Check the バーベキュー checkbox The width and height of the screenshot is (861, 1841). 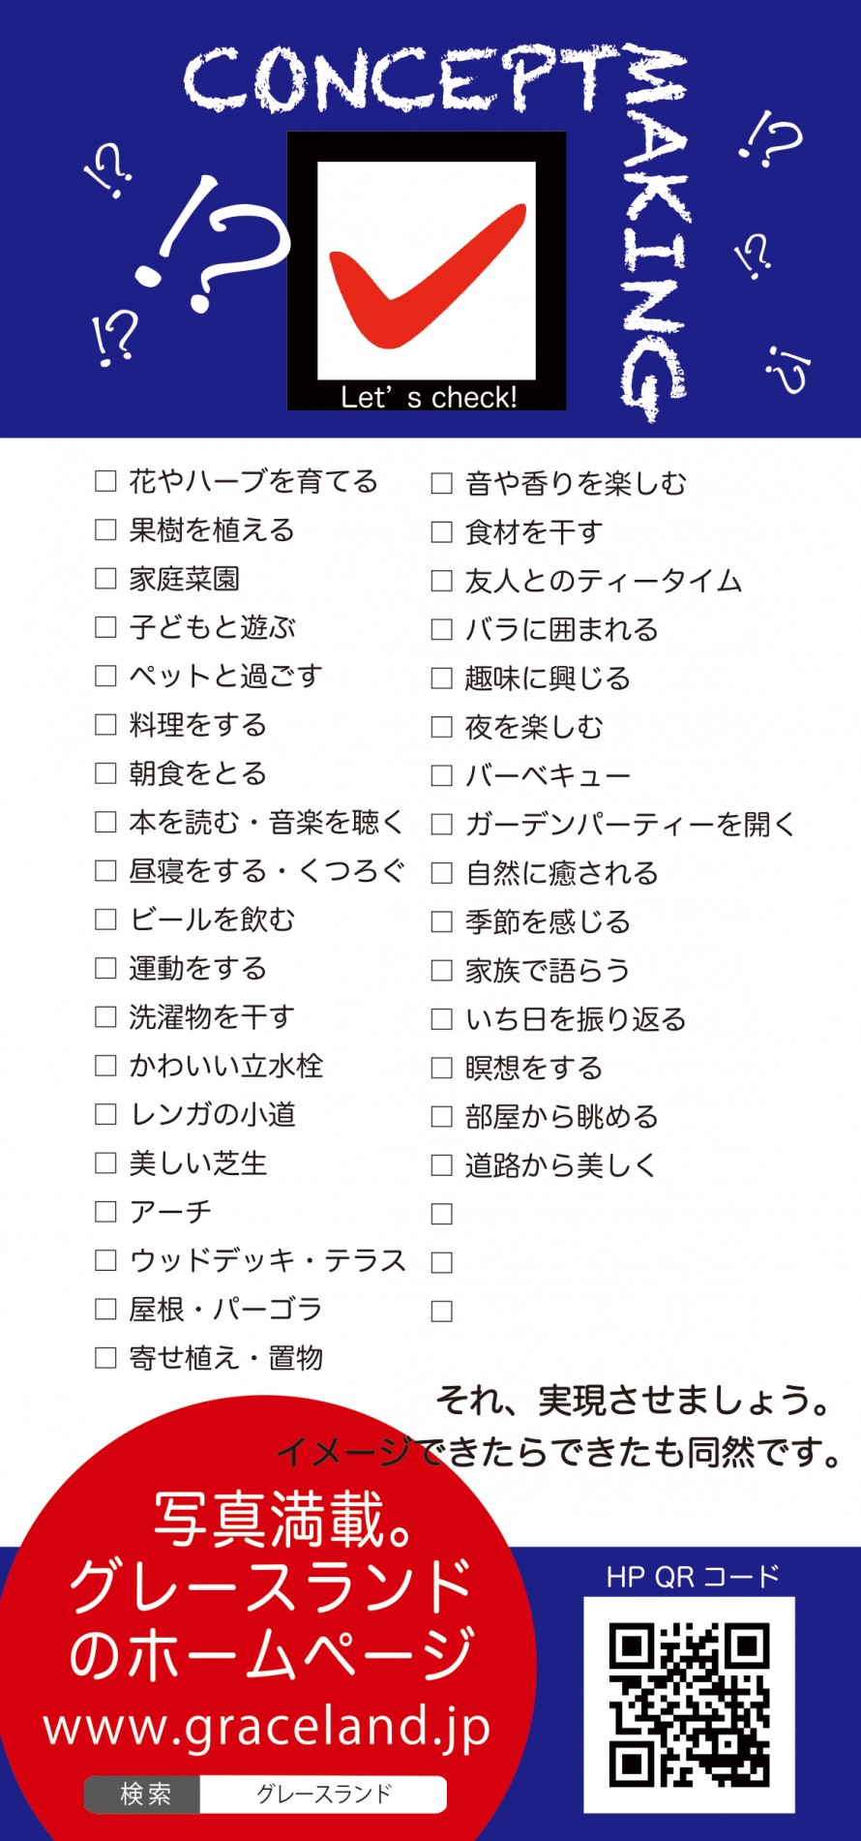tap(441, 775)
